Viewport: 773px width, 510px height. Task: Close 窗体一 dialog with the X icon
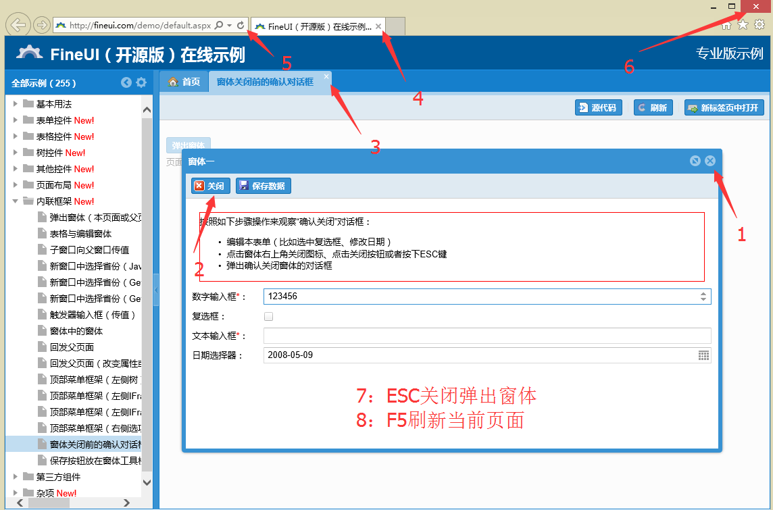pos(710,161)
